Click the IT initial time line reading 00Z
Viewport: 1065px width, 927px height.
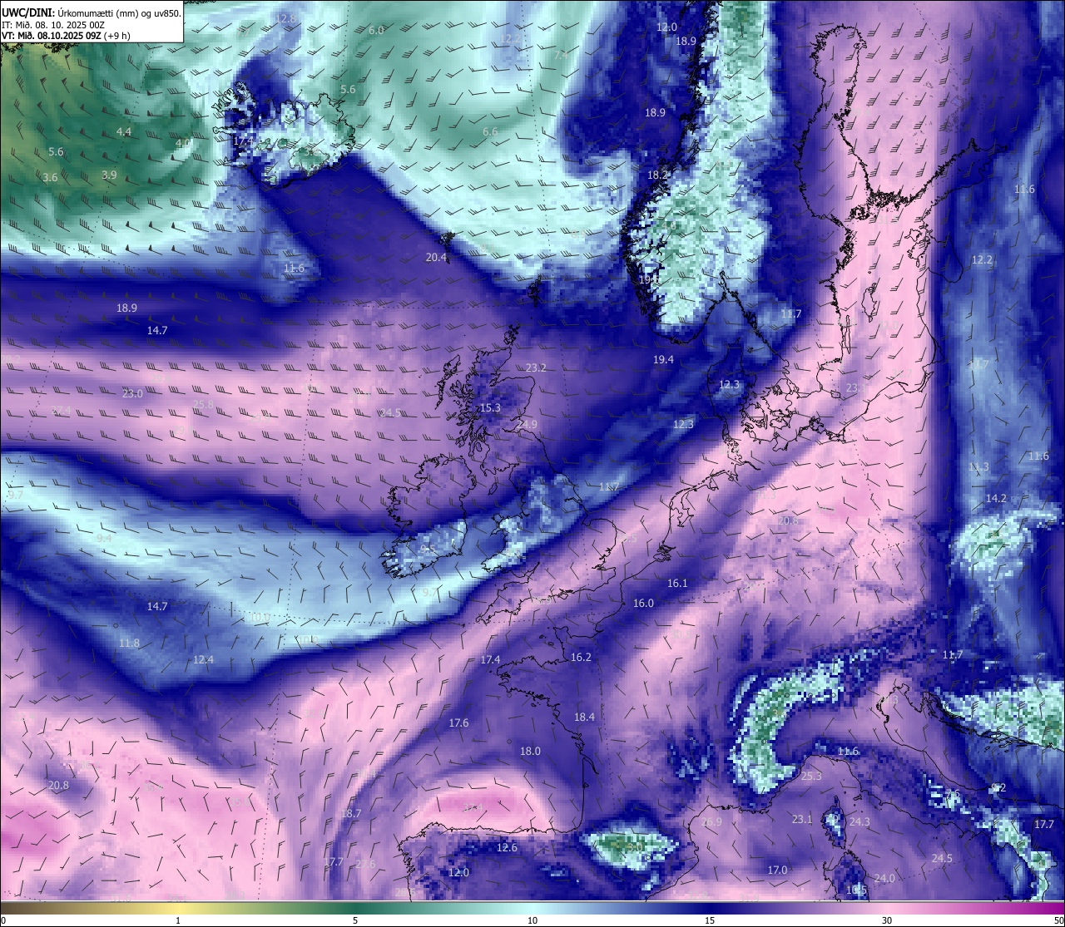point(52,24)
